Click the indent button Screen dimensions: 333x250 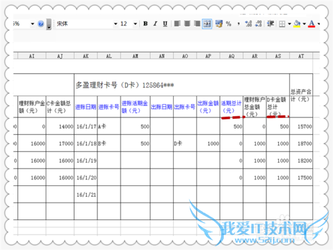pyautogui.click(x=270, y=23)
